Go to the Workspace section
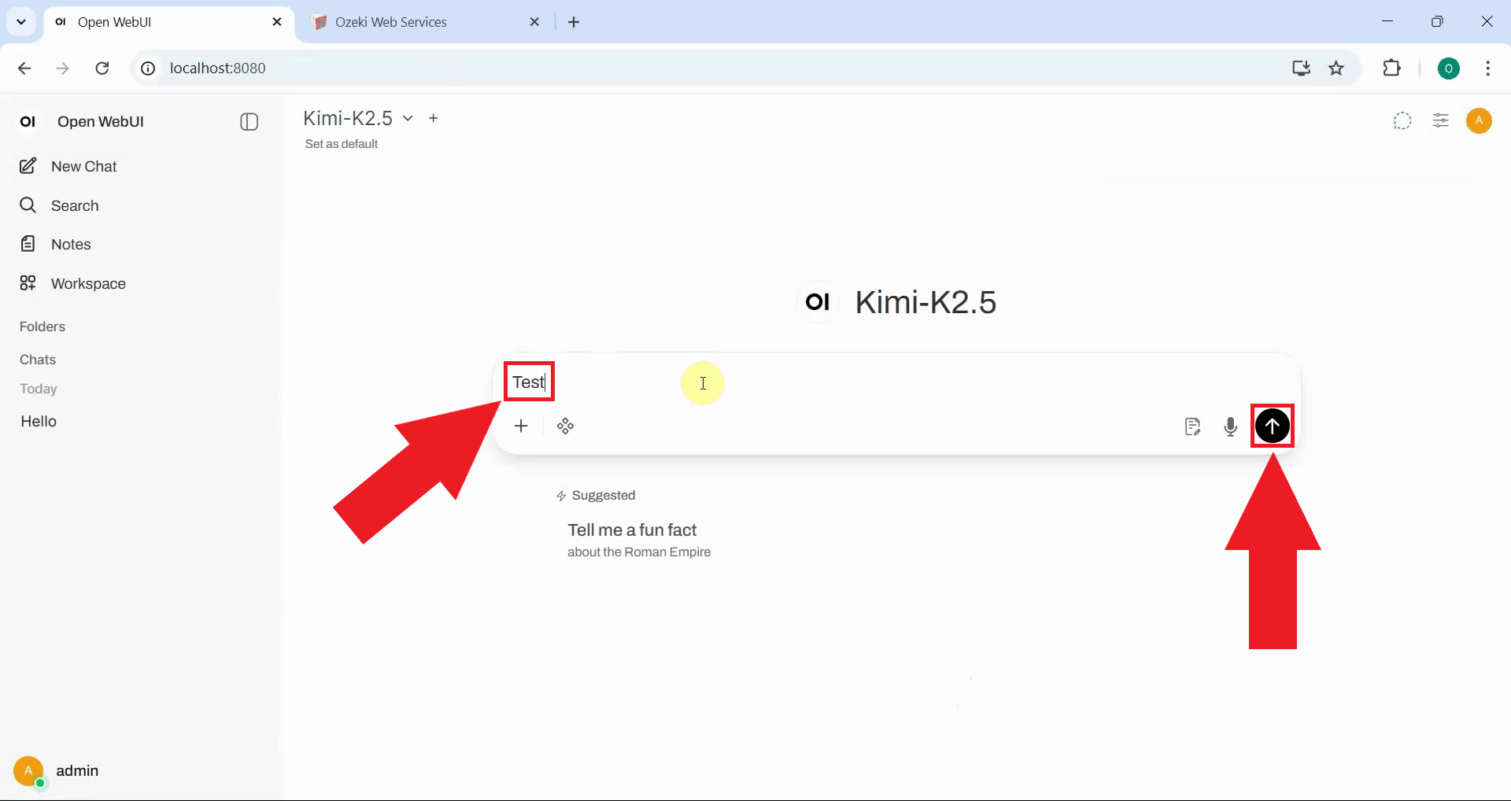This screenshot has height=801, width=1511. (88, 283)
